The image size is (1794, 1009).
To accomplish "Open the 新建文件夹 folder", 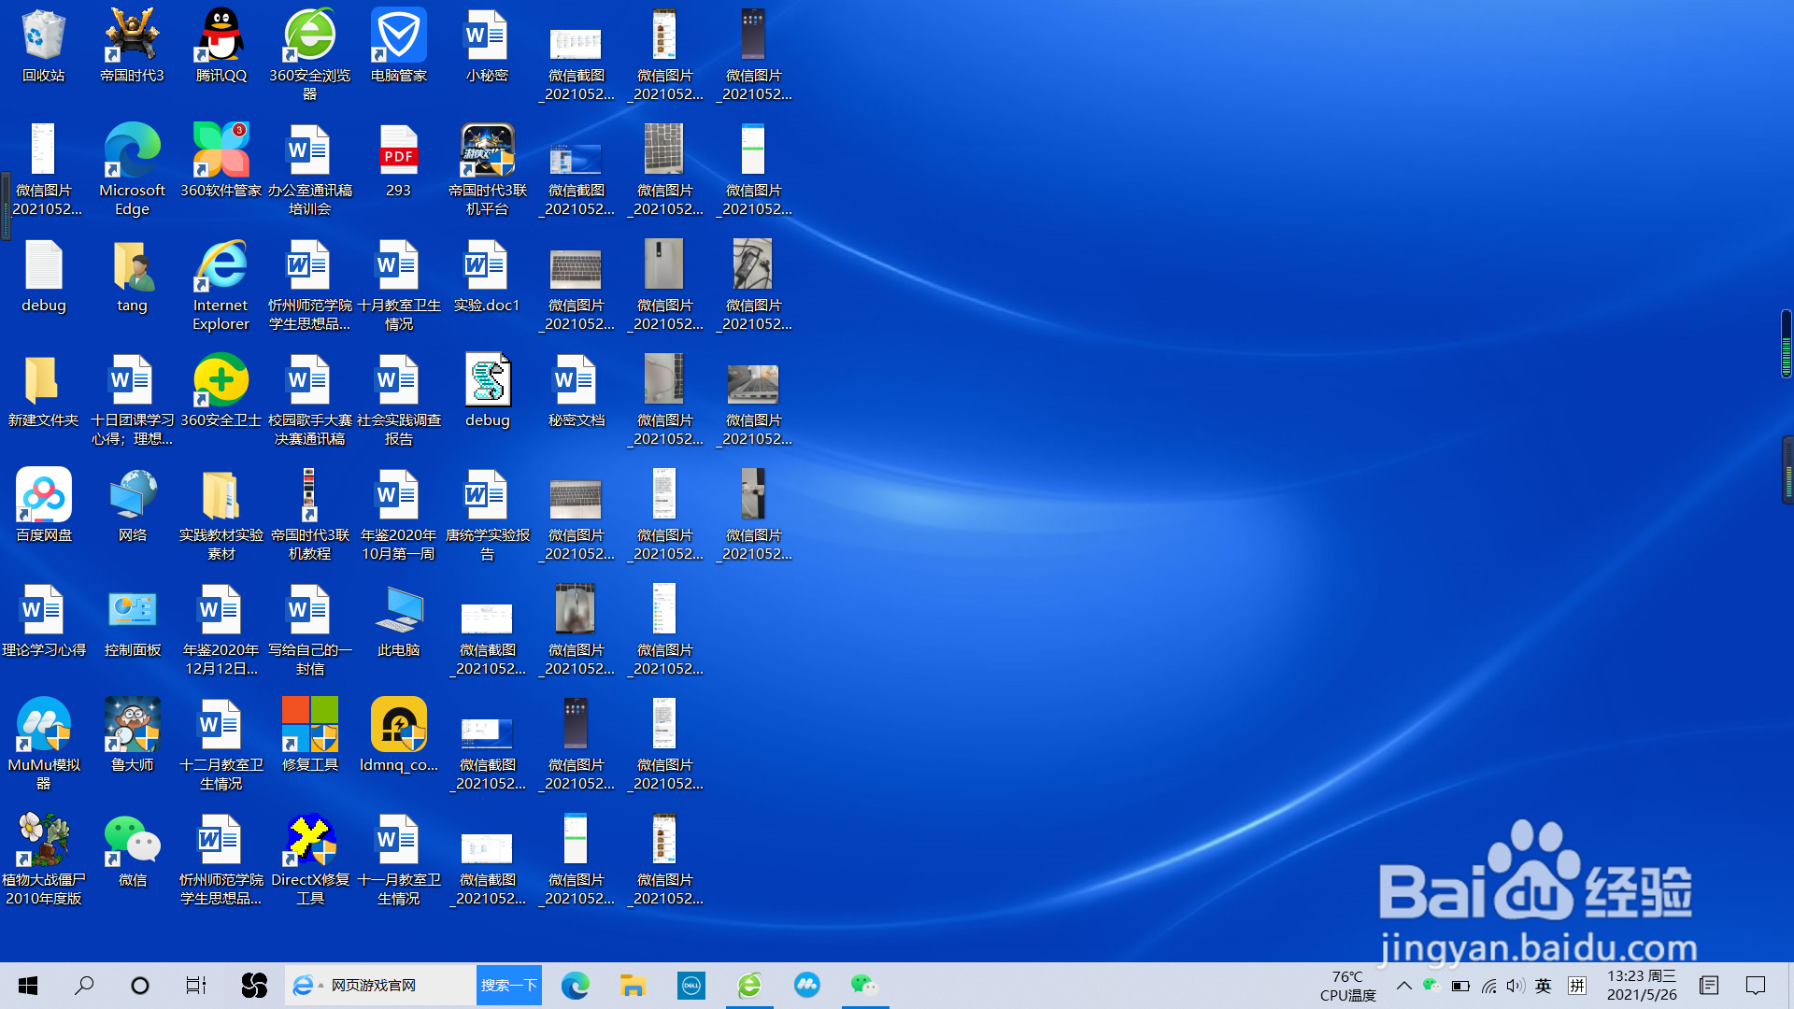I will (43, 391).
